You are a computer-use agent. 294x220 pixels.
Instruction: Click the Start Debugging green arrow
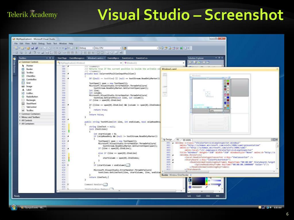tap(76, 48)
